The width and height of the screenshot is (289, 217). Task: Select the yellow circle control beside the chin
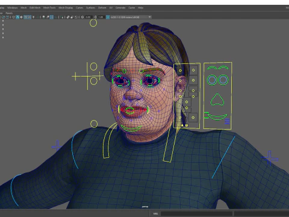pyautogui.click(x=94, y=124)
